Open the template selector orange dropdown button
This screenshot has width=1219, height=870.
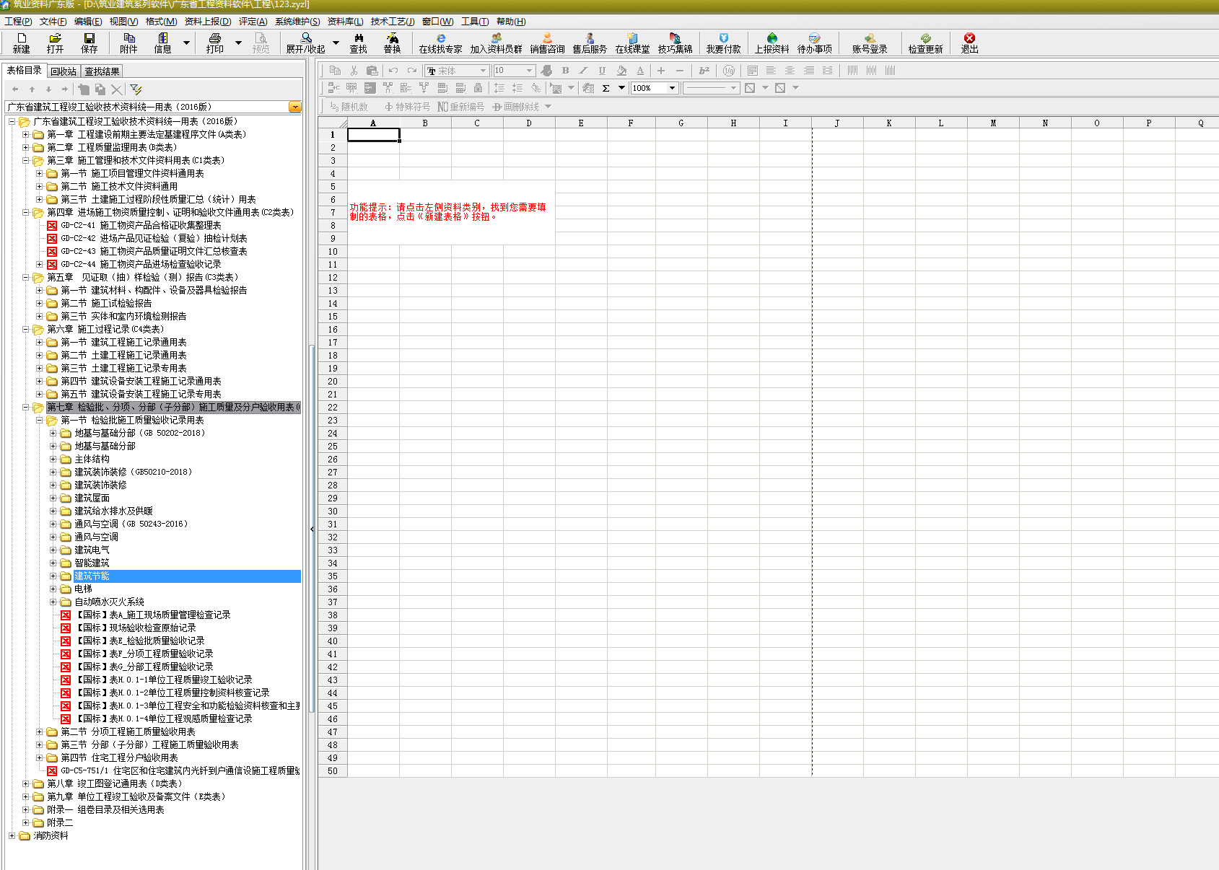coord(295,107)
